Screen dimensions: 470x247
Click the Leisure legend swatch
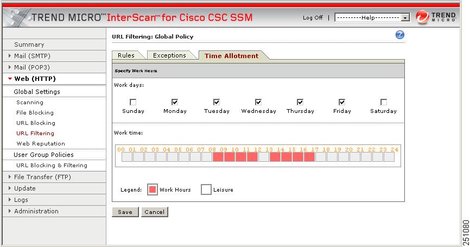[x=206, y=189]
